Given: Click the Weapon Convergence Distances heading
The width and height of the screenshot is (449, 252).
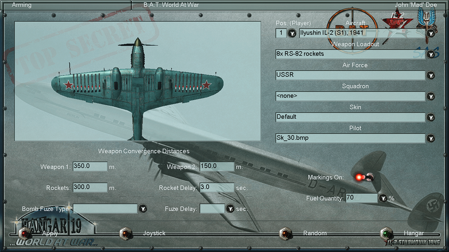Looking at the screenshot, I should [144, 151].
